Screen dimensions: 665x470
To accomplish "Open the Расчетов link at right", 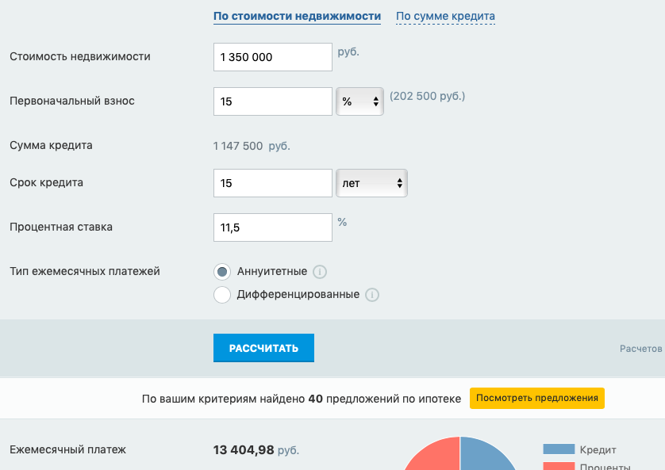I will pos(641,349).
